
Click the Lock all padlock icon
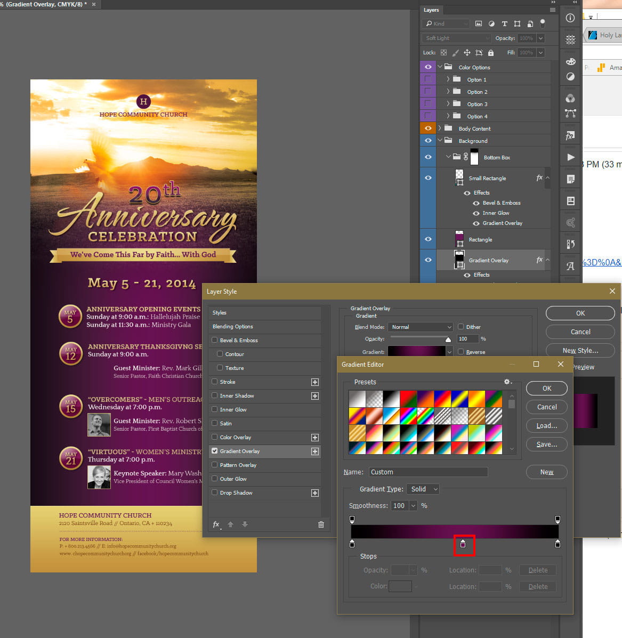pos(490,53)
